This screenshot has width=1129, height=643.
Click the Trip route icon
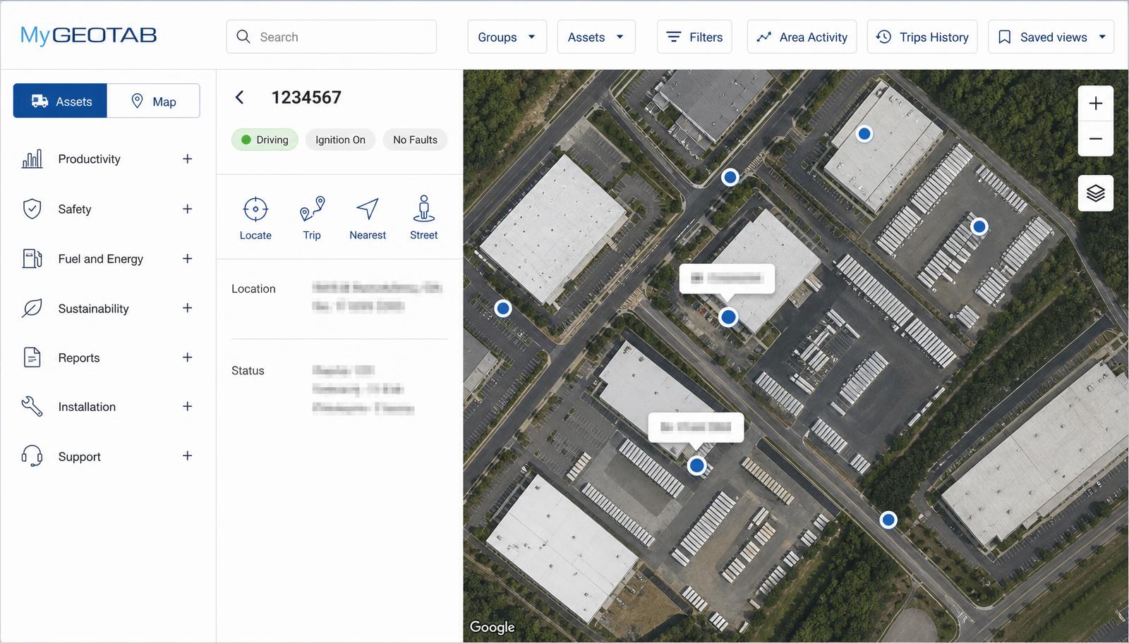tap(312, 209)
